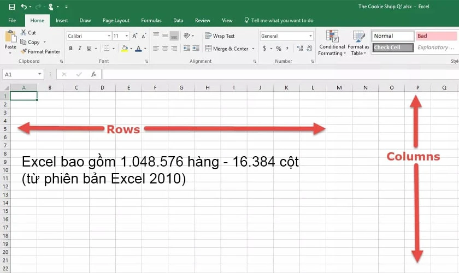Open Customize Quick Access Toolbar dropdown
The height and width of the screenshot is (273, 459).
tap(67, 7)
